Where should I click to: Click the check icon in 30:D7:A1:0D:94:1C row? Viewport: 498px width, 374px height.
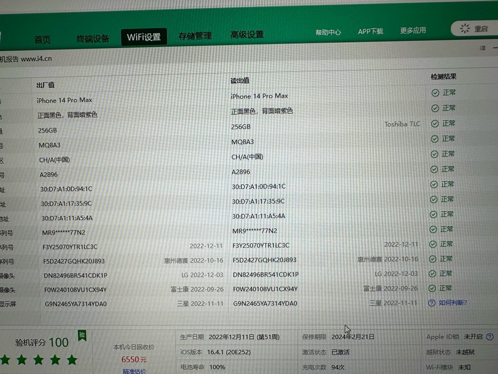[434, 185]
